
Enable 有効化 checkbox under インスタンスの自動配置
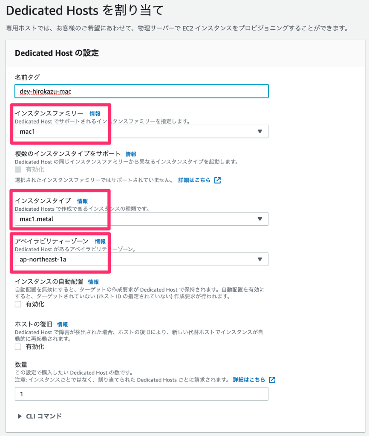click(x=18, y=304)
